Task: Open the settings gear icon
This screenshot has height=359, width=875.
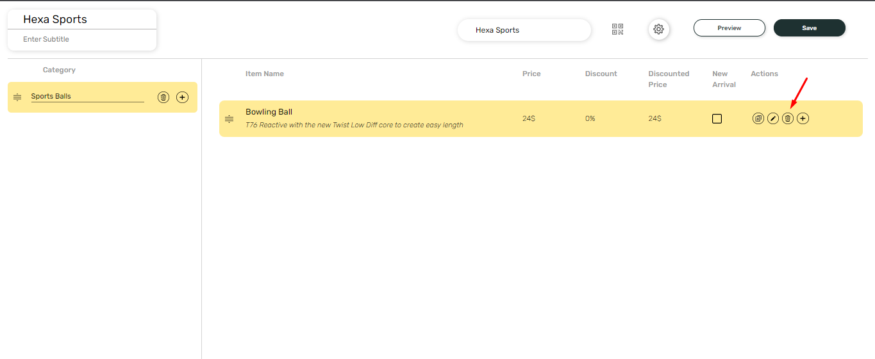Action: click(658, 29)
